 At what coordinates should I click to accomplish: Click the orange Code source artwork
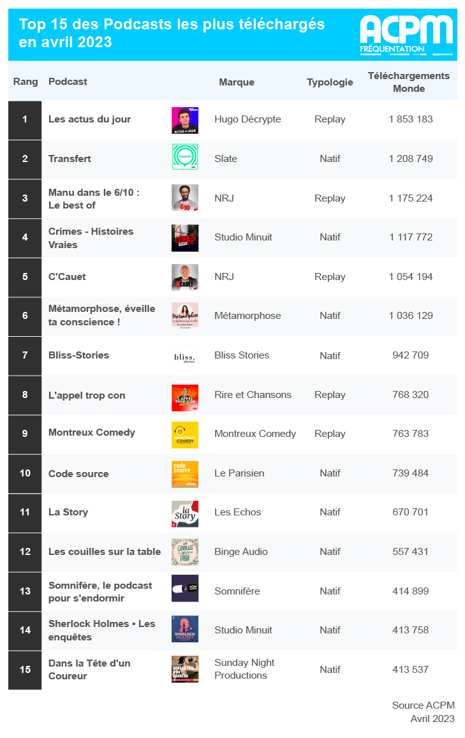(185, 474)
